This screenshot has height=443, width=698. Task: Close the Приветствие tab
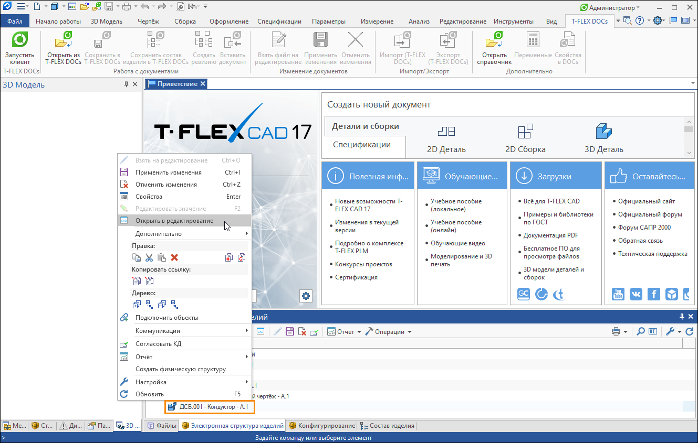click(x=203, y=84)
